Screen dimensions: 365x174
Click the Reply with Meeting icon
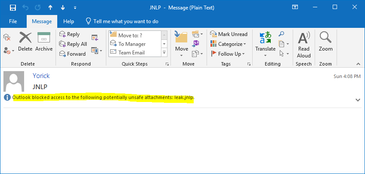click(x=95, y=37)
